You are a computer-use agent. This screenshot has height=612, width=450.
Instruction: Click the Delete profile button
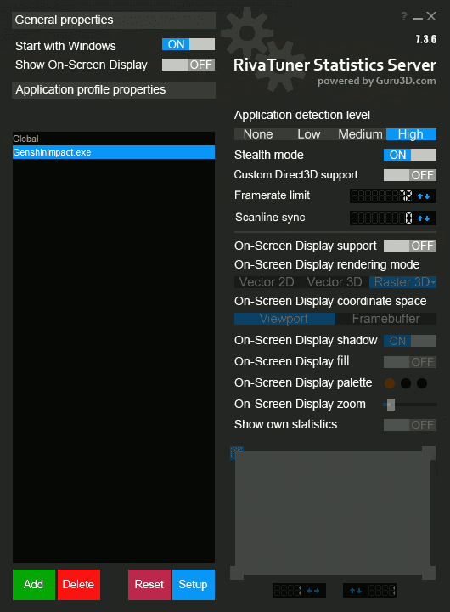(x=78, y=585)
